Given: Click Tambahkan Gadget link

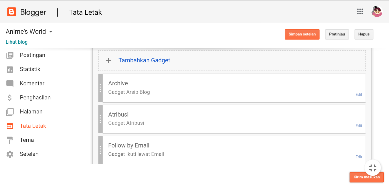Looking at the screenshot, I should pos(144,60).
